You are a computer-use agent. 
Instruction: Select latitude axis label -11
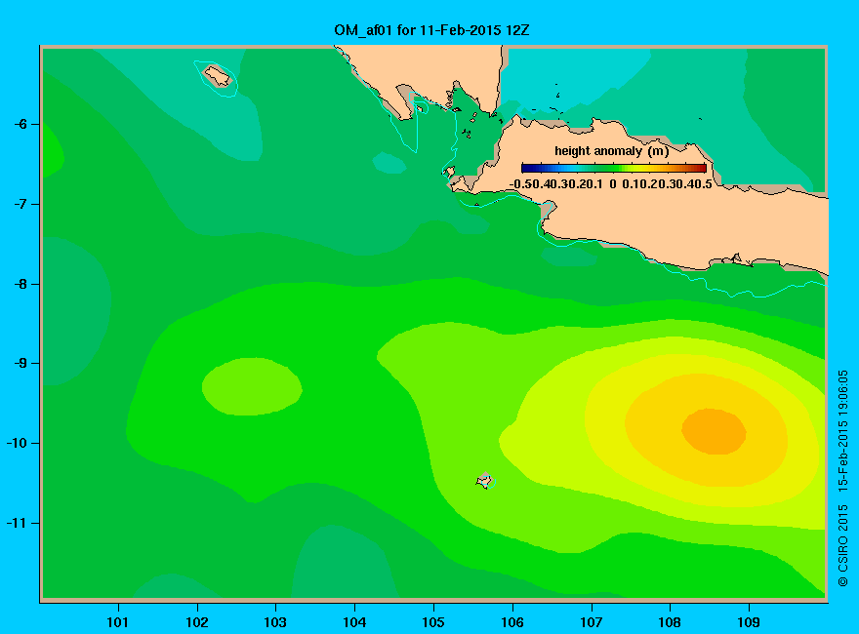tap(17, 523)
